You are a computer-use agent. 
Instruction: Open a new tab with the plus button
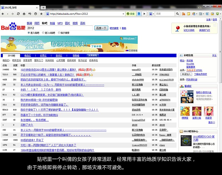pos(44,7)
